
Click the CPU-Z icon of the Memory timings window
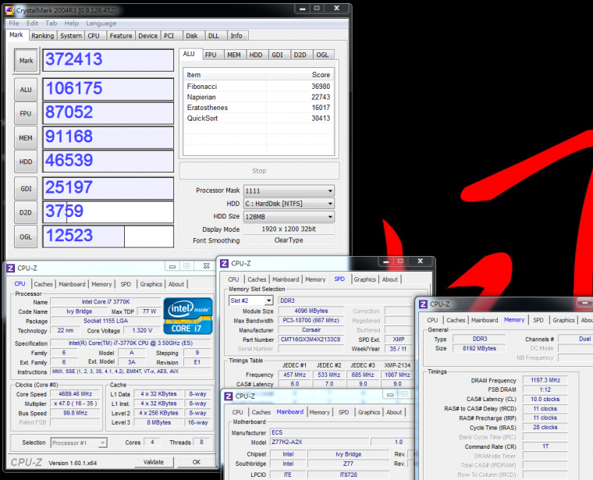424,304
